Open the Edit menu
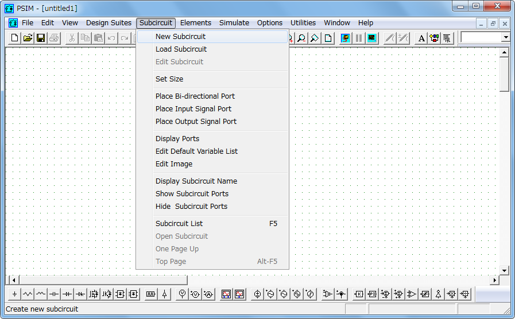 coord(48,22)
